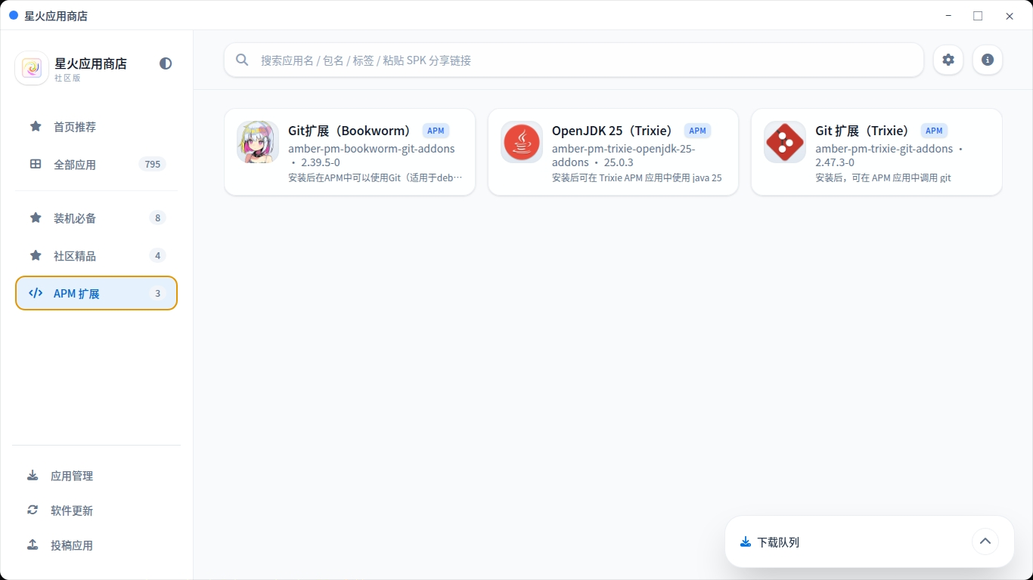
Task: Click the APM tag on Git扩展（Bookworm）
Action: [436, 131]
